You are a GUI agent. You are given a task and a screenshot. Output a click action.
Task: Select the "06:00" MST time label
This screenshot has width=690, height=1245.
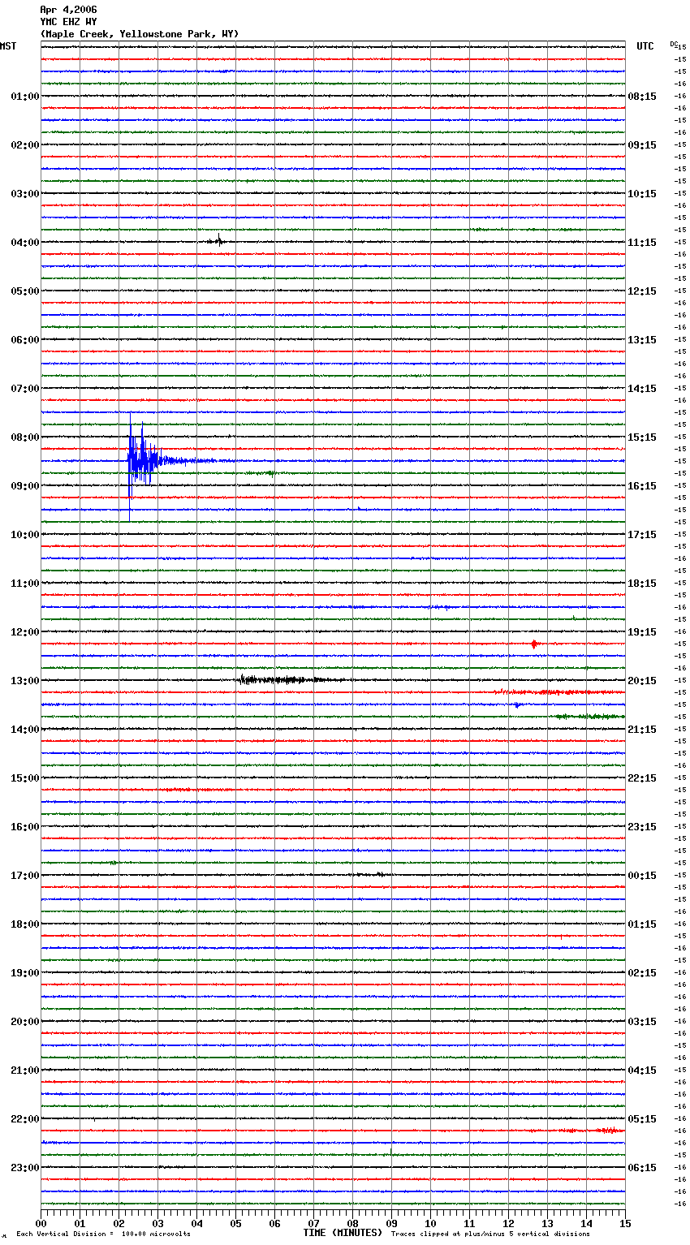[x=25, y=340]
